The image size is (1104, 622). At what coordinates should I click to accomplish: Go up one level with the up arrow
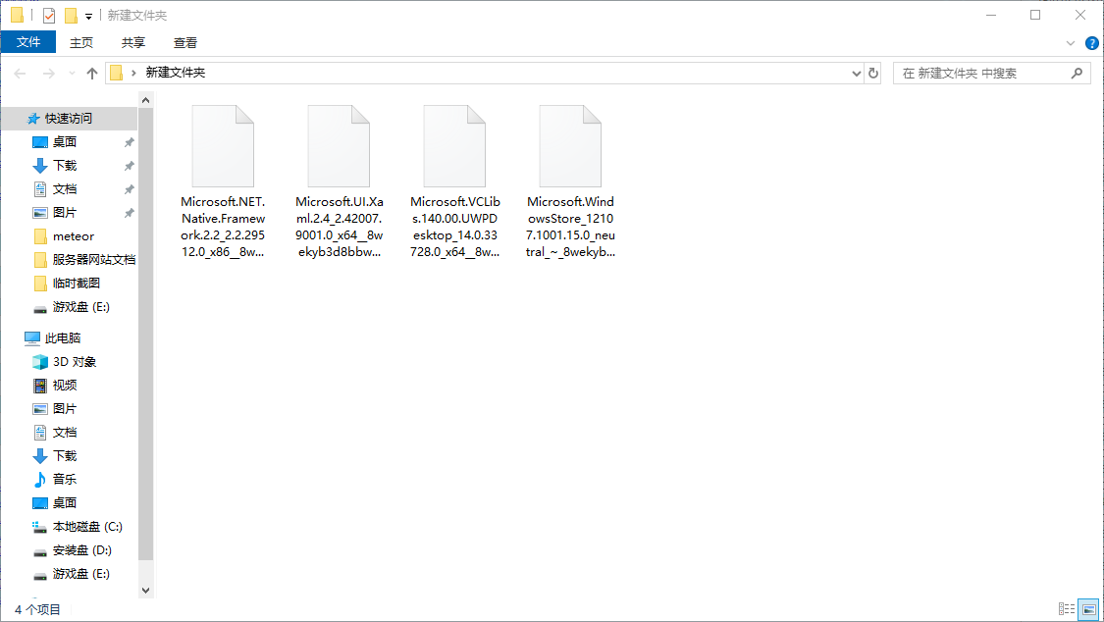coord(91,74)
